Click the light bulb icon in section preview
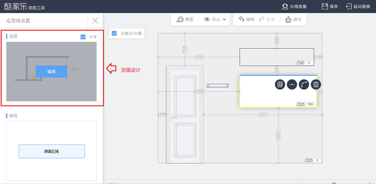This screenshot has width=376, height=184. 34,77
